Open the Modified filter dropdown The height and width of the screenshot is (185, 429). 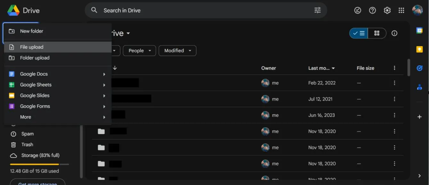pyautogui.click(x=178, y=51)
